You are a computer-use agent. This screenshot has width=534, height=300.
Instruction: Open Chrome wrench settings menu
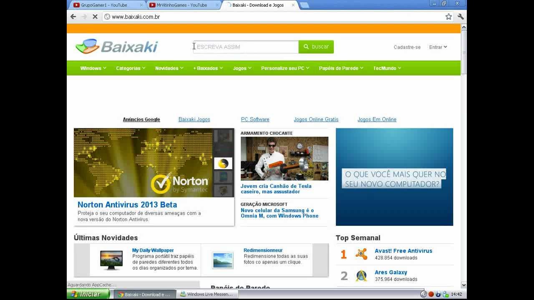(x=461, y=17)
